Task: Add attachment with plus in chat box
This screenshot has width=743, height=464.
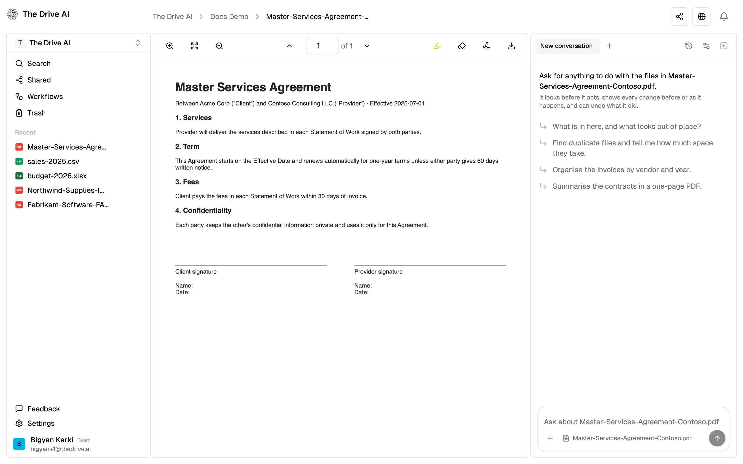Action: point(550,438)
